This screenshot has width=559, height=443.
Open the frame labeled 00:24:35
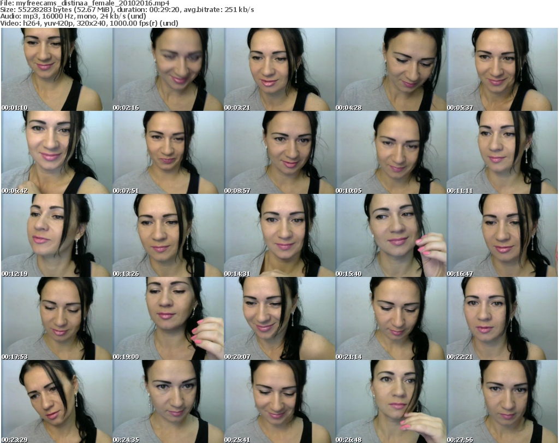(168, 401)
